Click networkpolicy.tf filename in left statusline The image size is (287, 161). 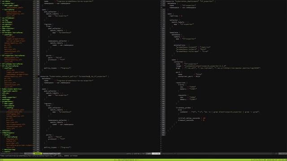click(52, 154)
